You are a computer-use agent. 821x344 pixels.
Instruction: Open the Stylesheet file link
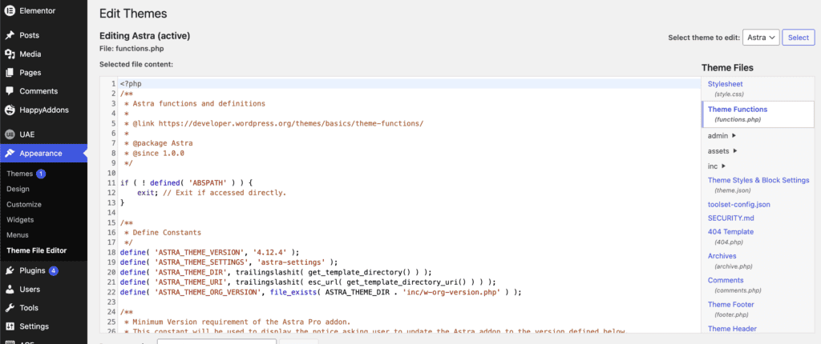click(x=725, y=84)
